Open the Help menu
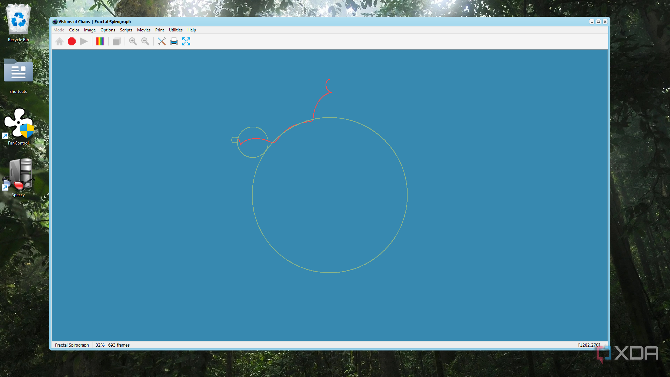670x377 pixels. pyautogui.click(x=192, y=30)
